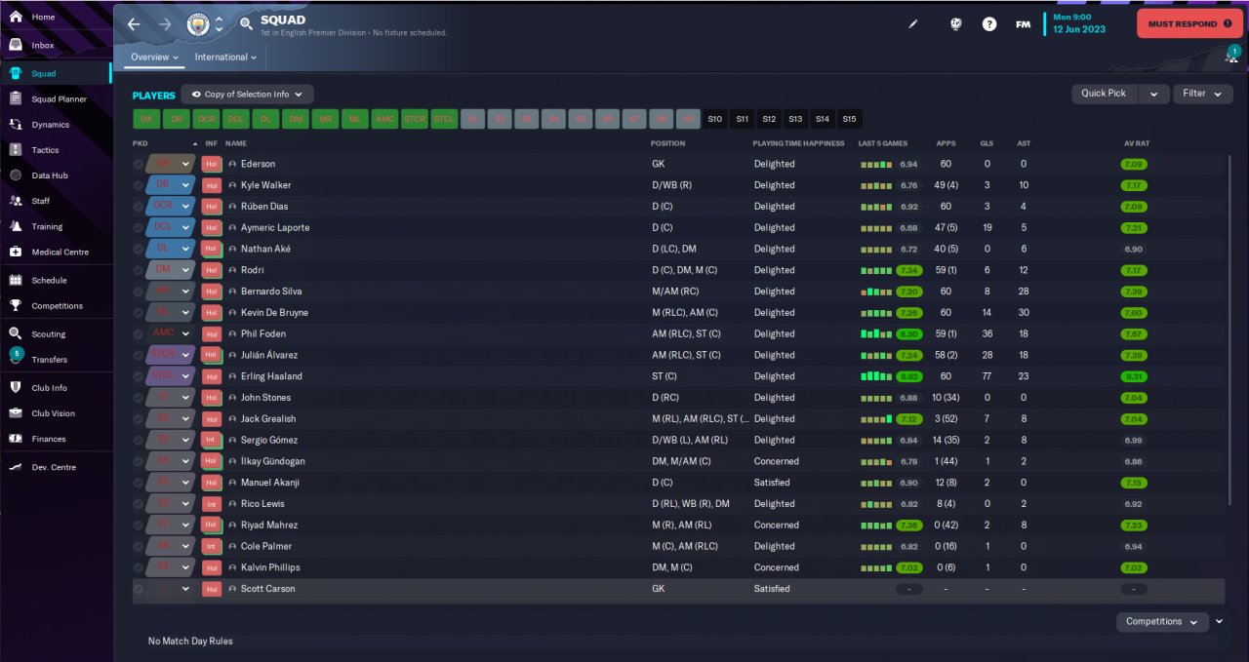Toggle selection circle for Ederson

[x=139, y=164]
